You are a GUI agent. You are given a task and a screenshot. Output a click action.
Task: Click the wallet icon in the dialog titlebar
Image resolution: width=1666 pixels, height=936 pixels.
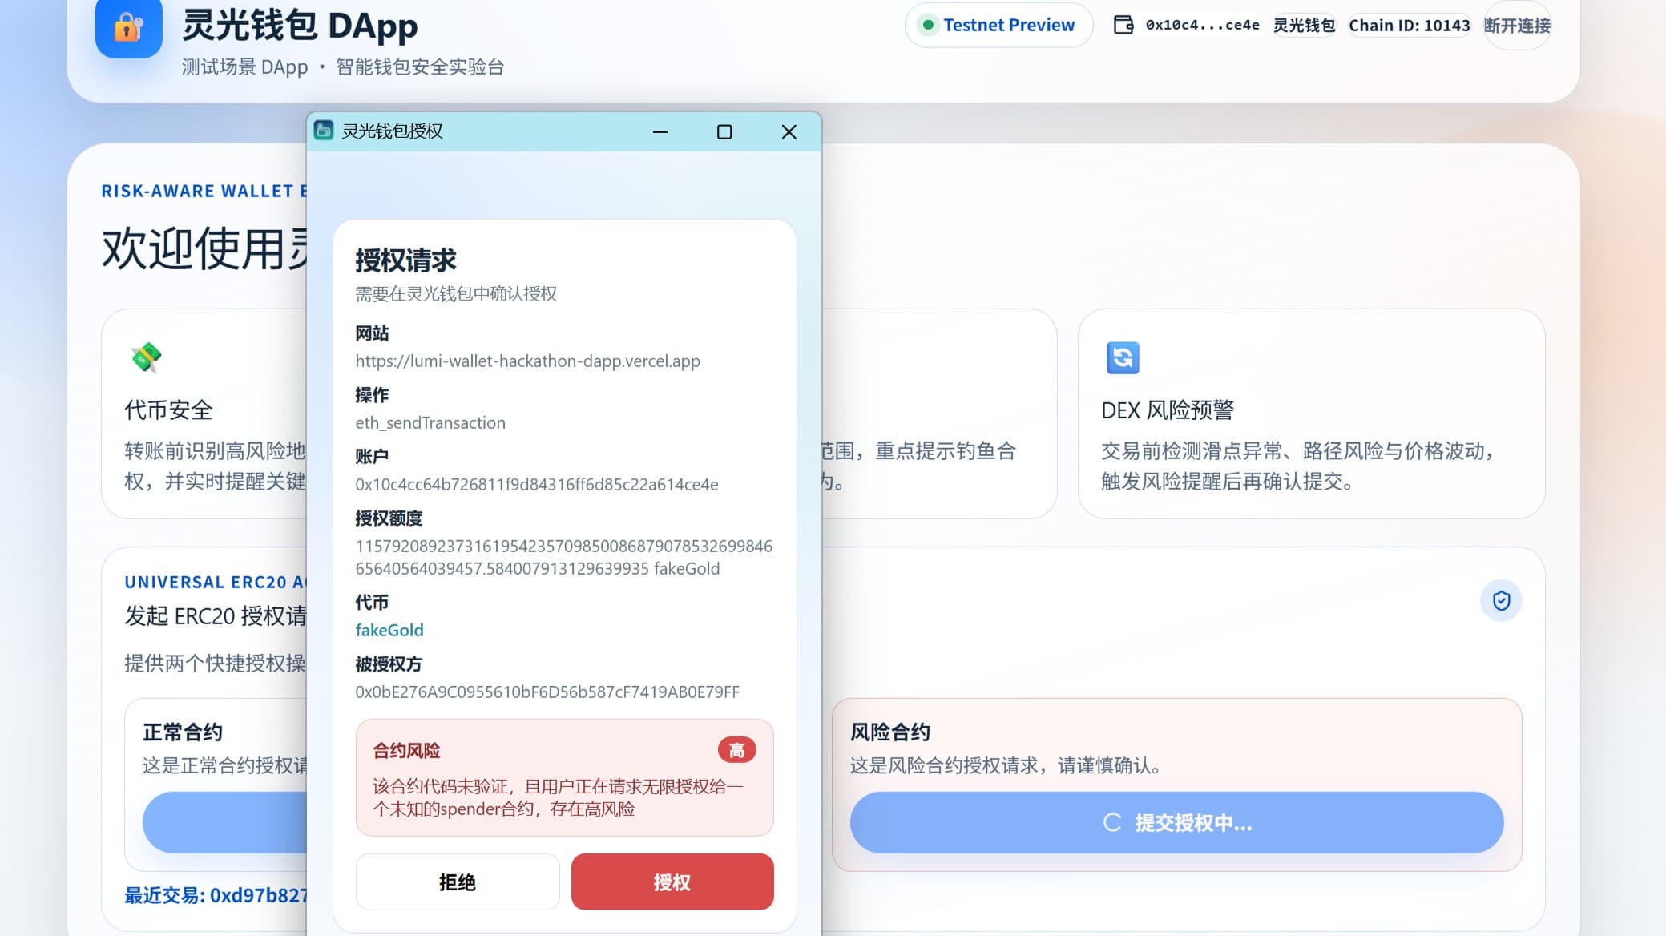tap(325, 131)
